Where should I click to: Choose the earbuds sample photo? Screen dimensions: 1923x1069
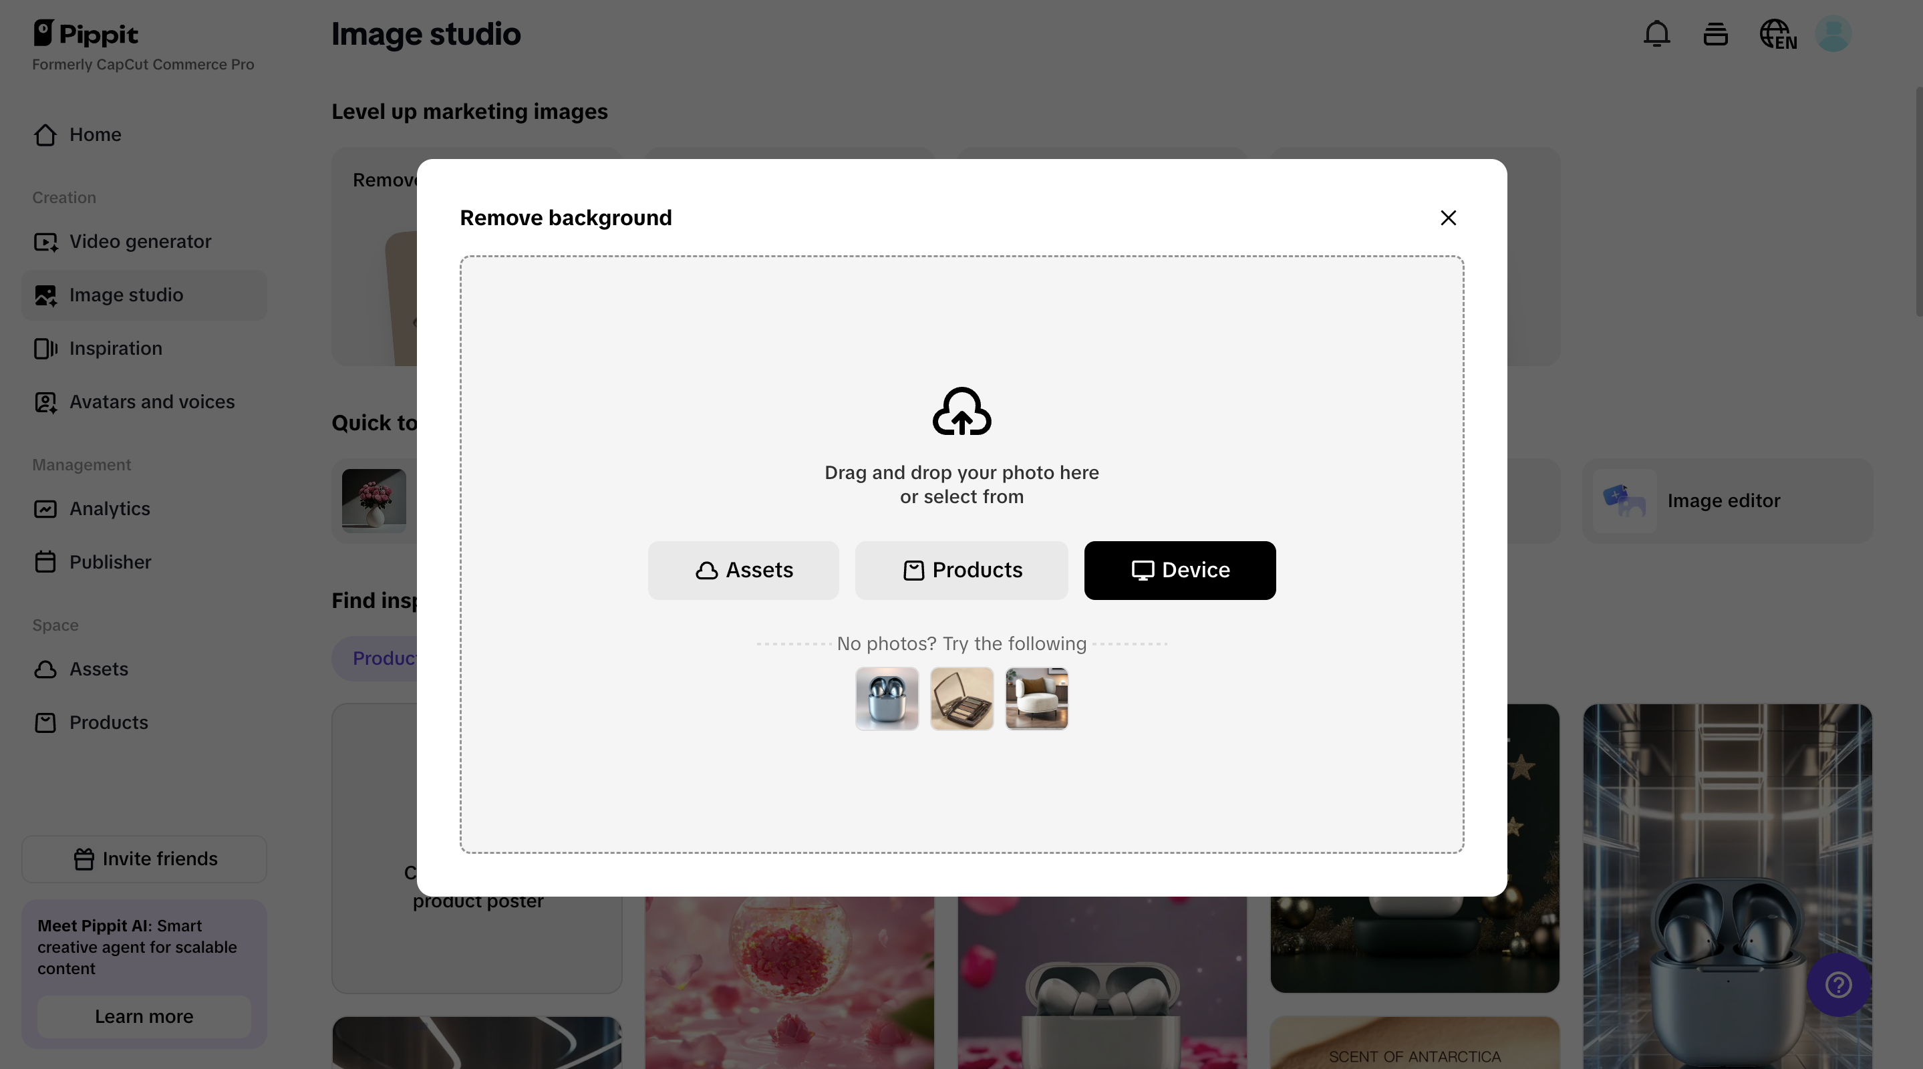tap(887, 699)
